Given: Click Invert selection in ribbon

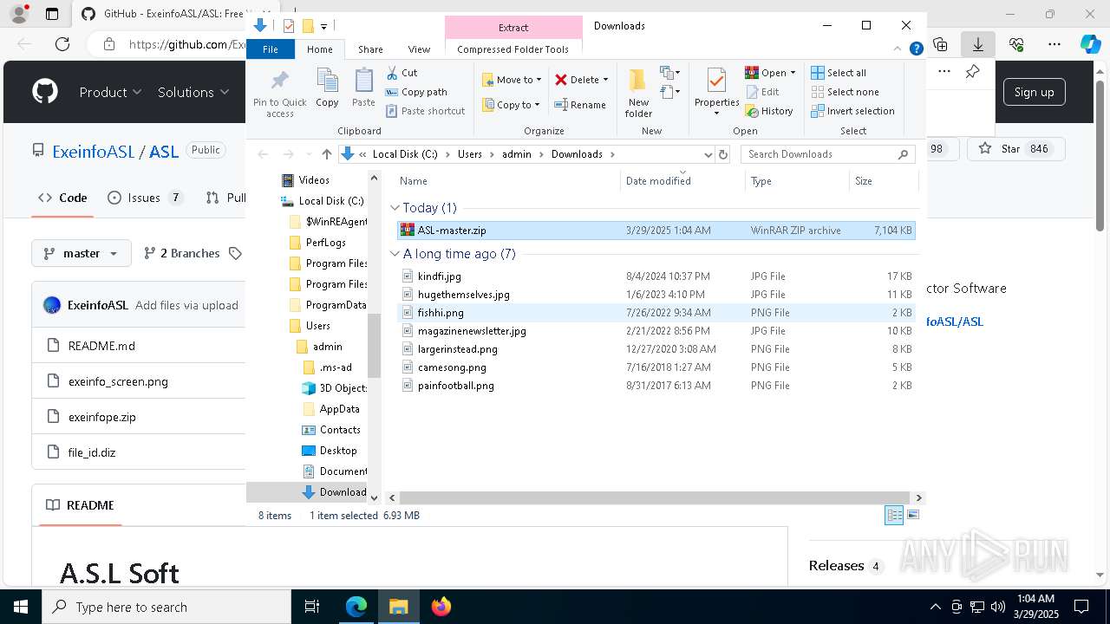Looking at the screenshot, I should [852, 111].
